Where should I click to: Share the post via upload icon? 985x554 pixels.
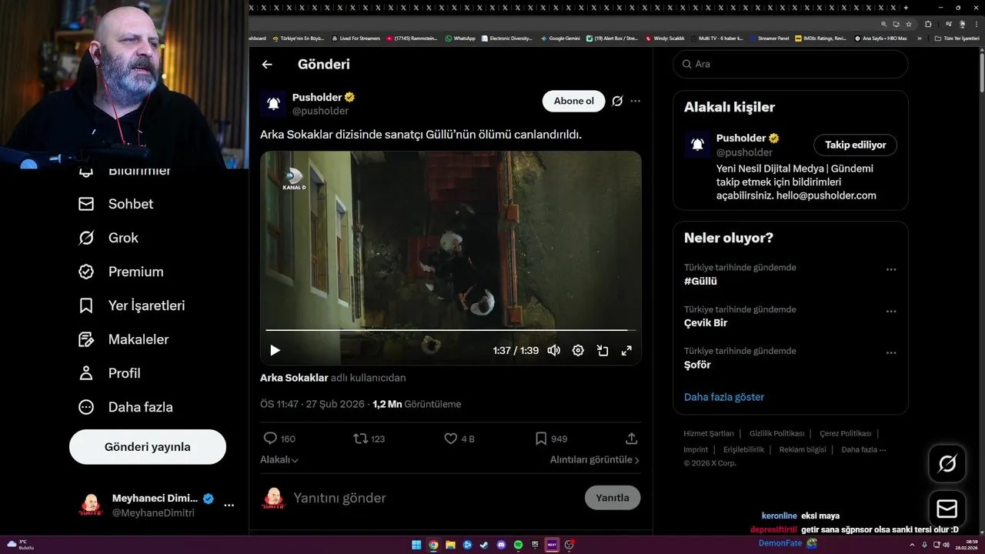632,439
